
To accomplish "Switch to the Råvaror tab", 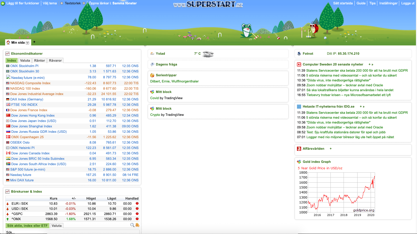I will (x=55, y=61).
